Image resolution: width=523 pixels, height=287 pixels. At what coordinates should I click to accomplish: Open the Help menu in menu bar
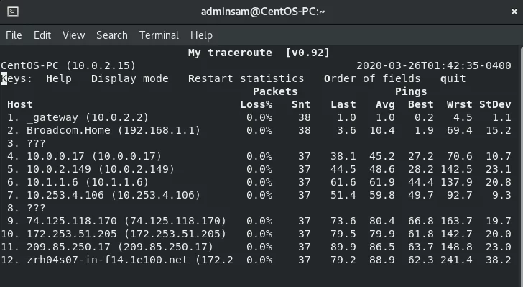(201, 35)
